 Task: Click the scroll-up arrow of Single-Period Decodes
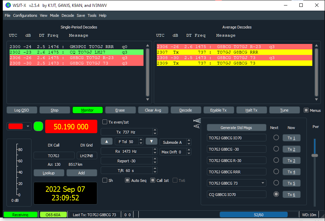pos(148,46)
